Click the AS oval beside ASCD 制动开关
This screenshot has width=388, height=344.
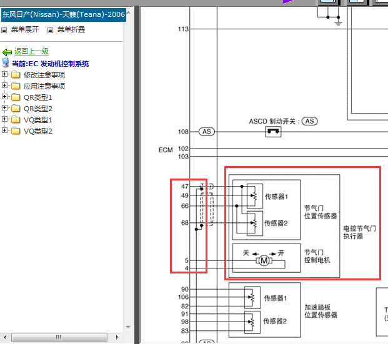pos(310,121)
